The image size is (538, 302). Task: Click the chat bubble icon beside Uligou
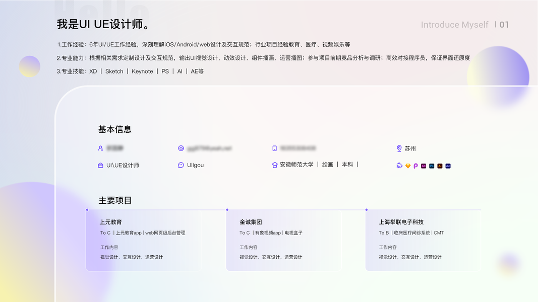(181, 165)
